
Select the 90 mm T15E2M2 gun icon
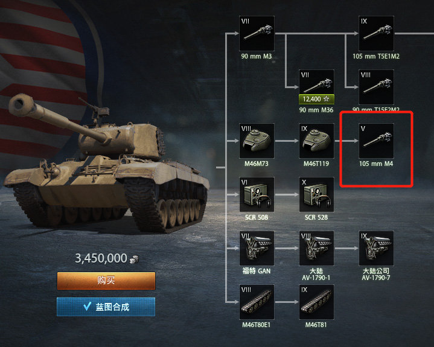click(x=376, y=87)
